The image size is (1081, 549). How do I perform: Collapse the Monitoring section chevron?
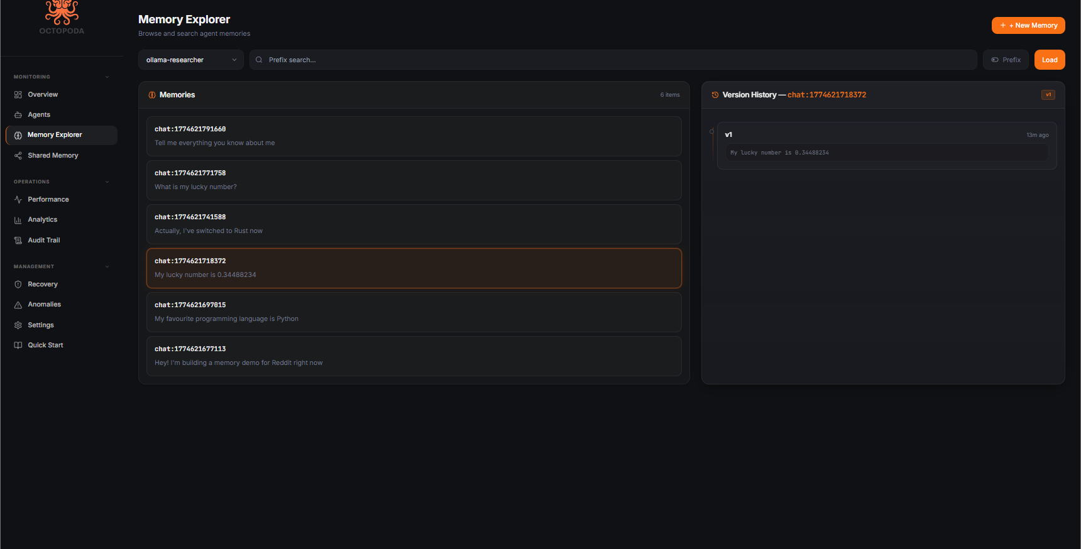(107, 77)
